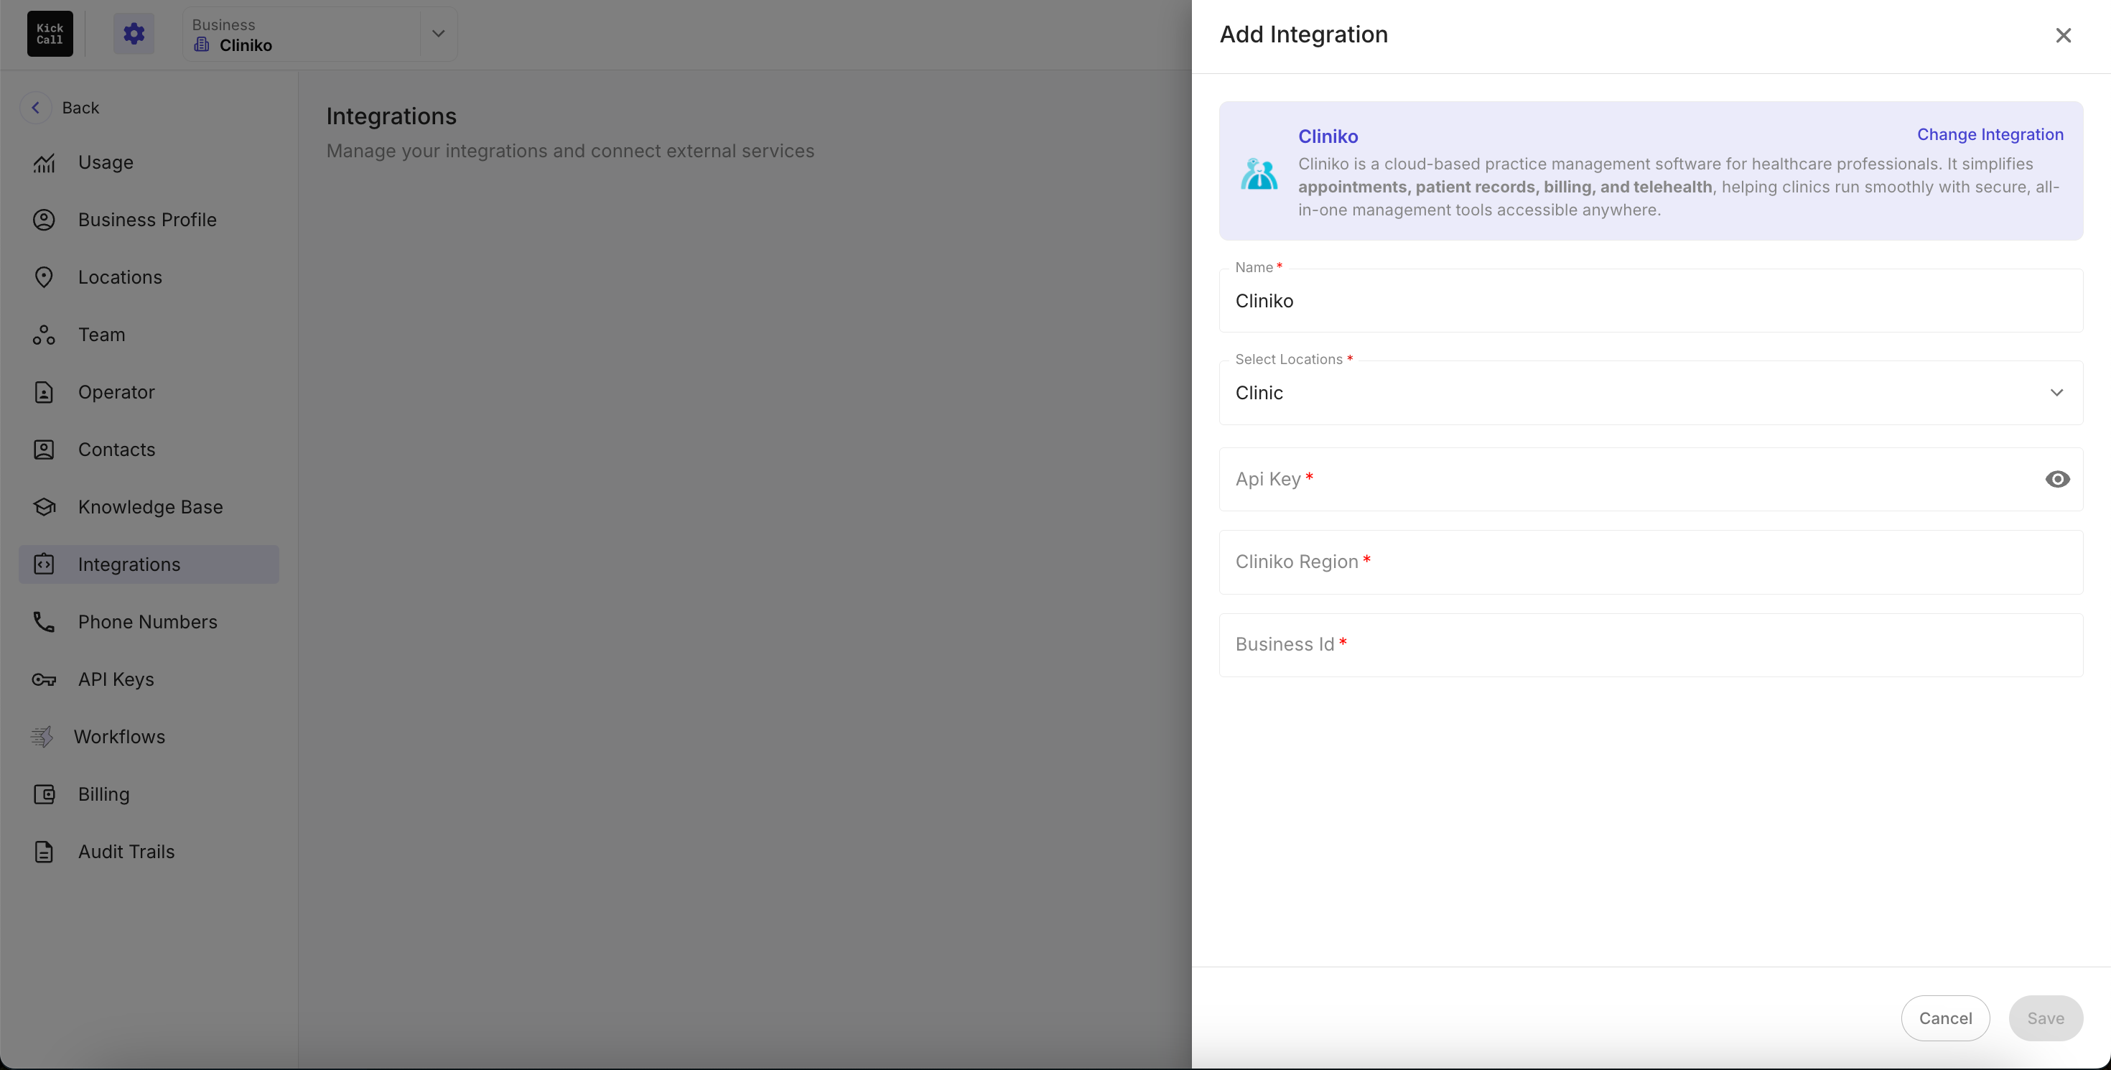
Task: Open the Select Locations dropdown arrow
Action: pos(2056,392)
